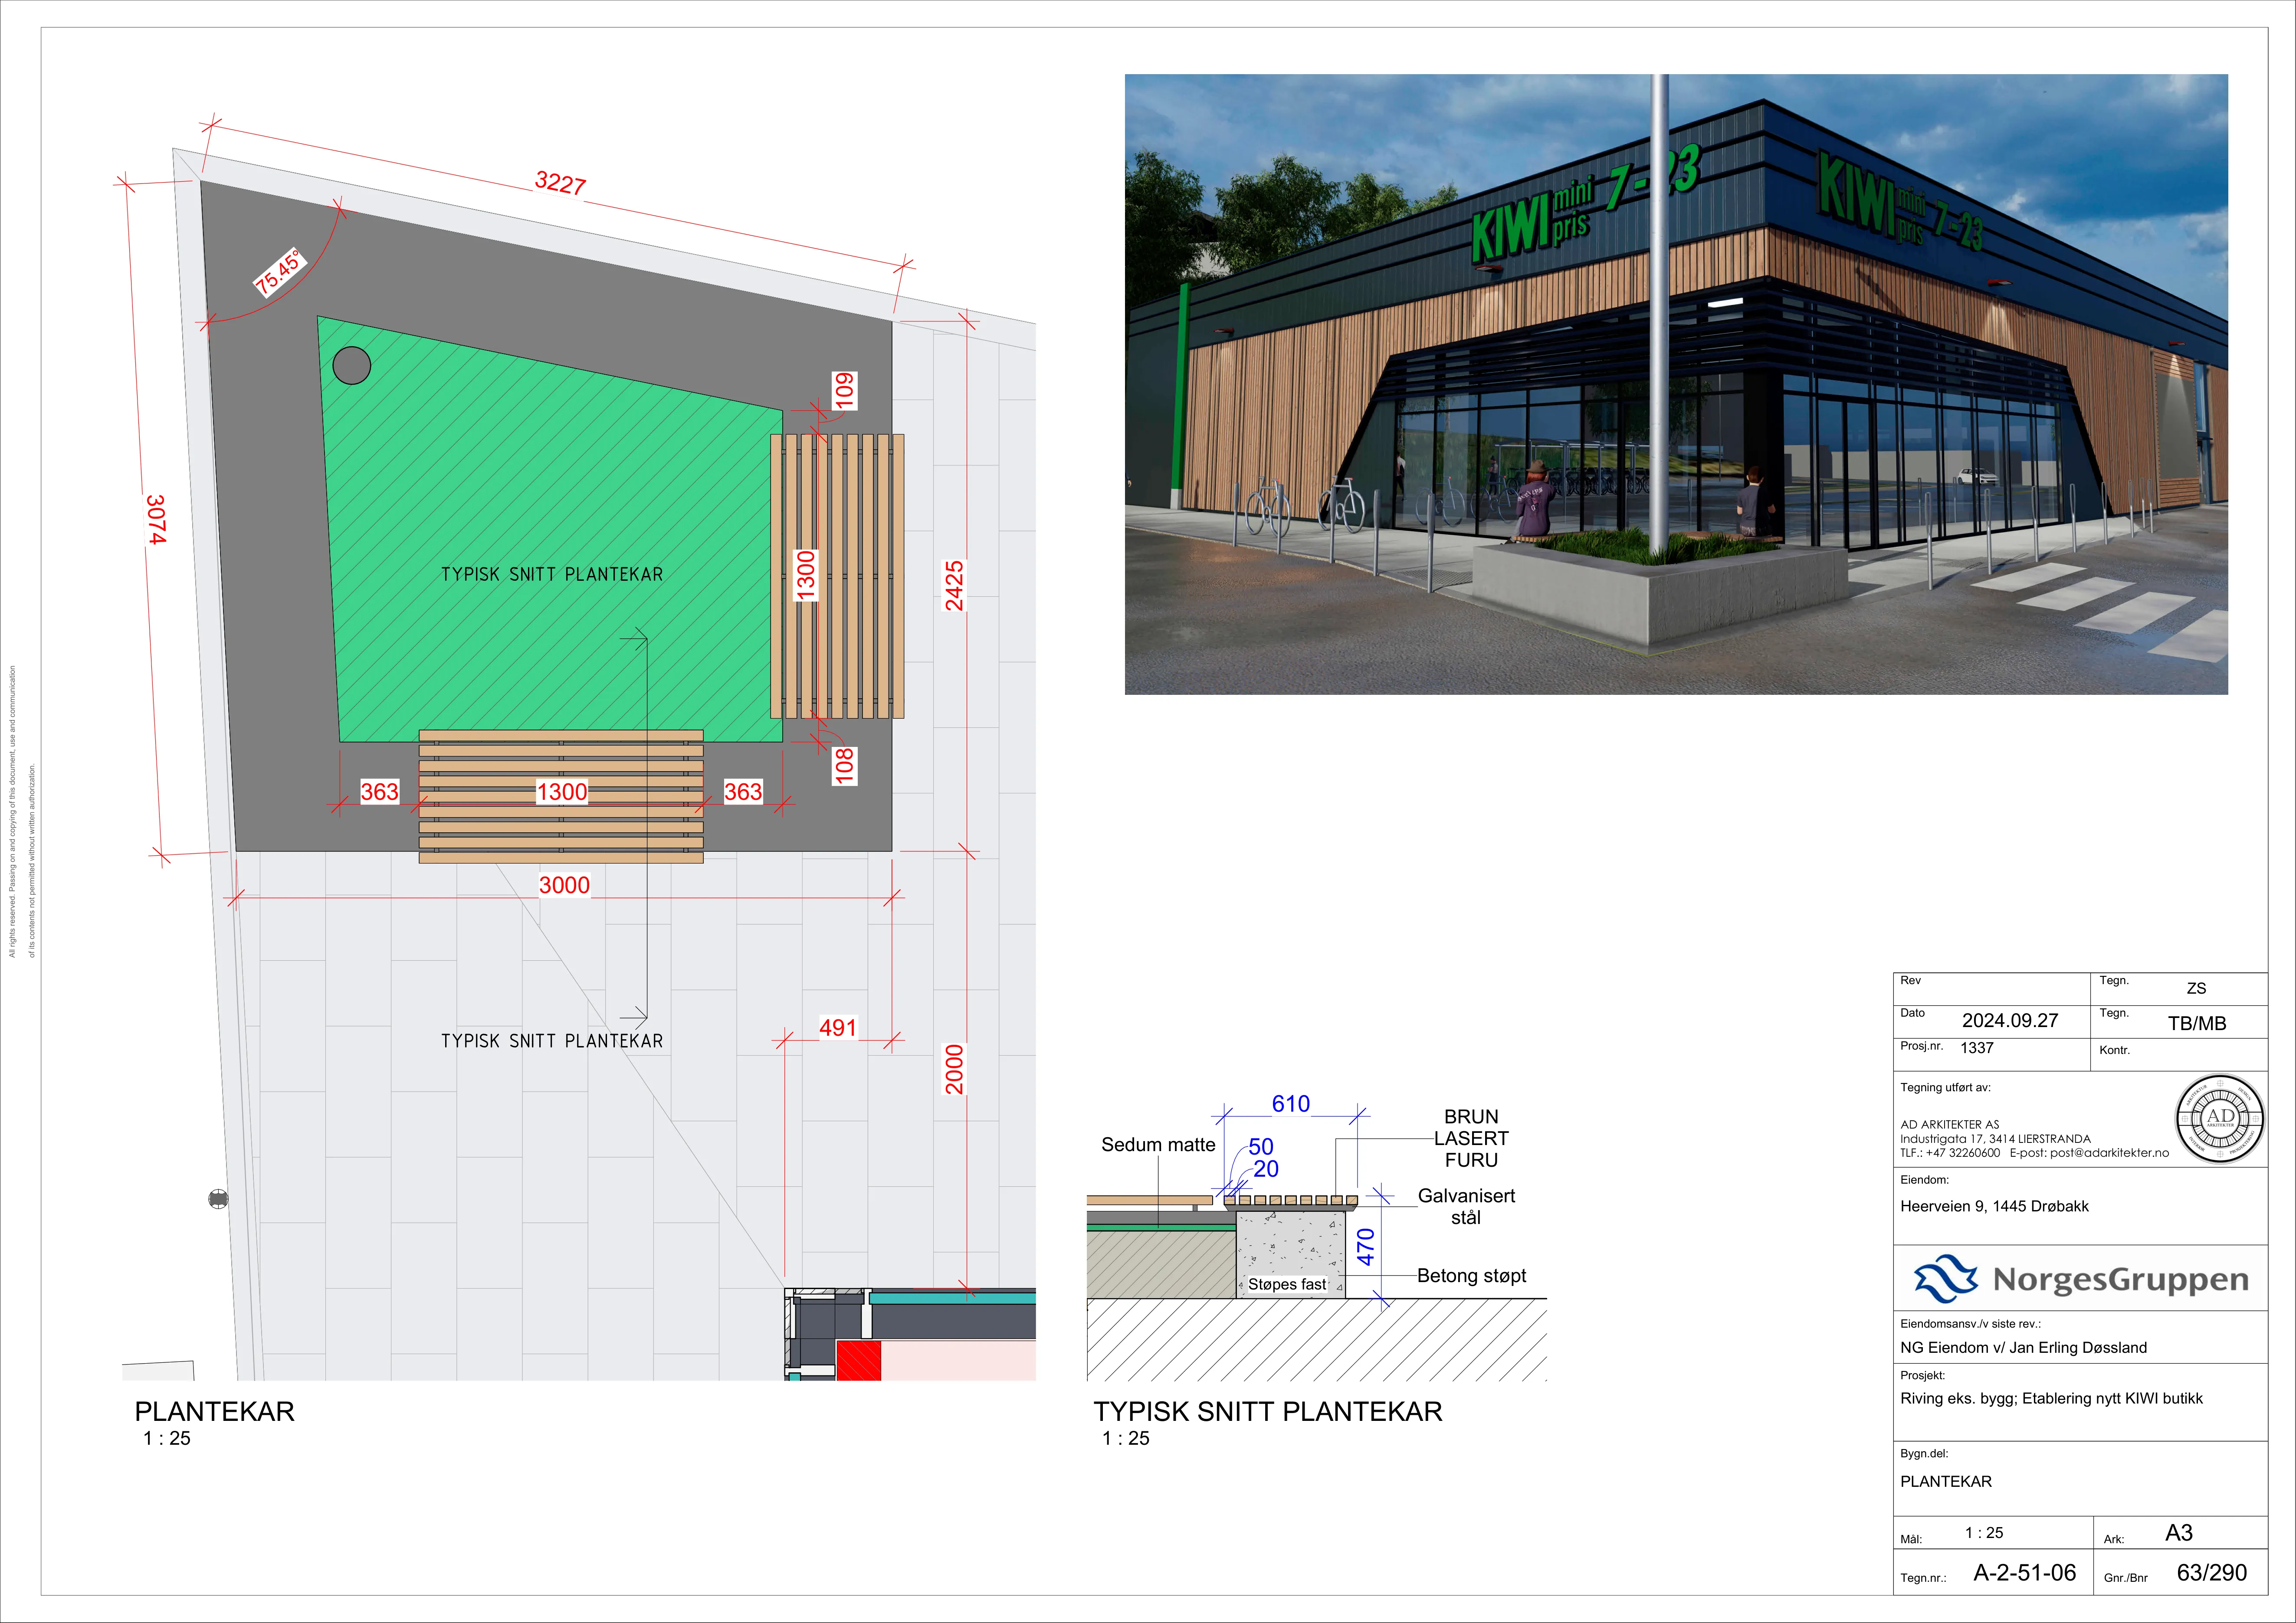Screen dimensions: 2296x1623
Task: Select the dimension value '2000'
Action: tap(955, 1069)
